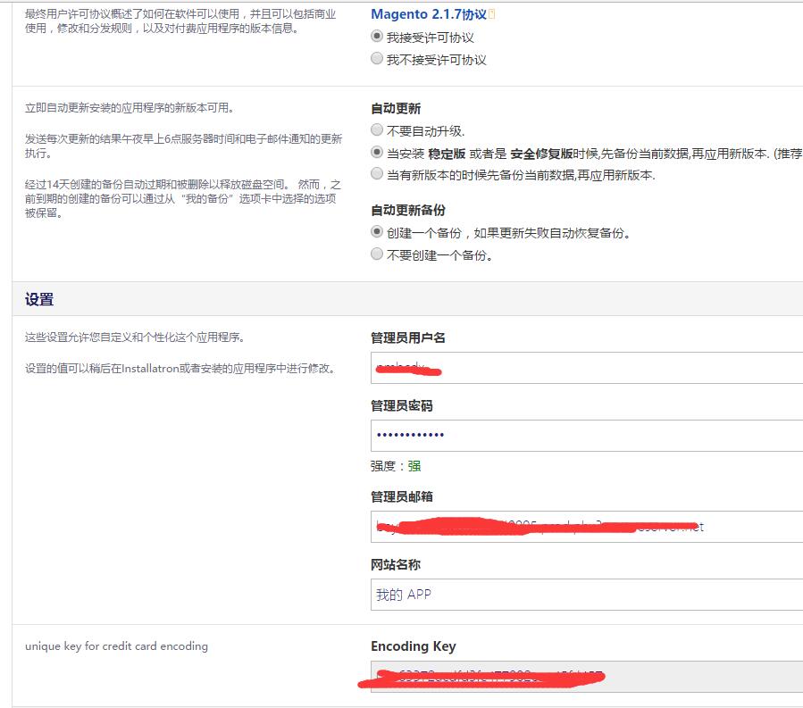The width and height of the screenshot is (803, 708).
Task: Select 我不接受许可协议 radio button
Action: [x=377, y=58]
